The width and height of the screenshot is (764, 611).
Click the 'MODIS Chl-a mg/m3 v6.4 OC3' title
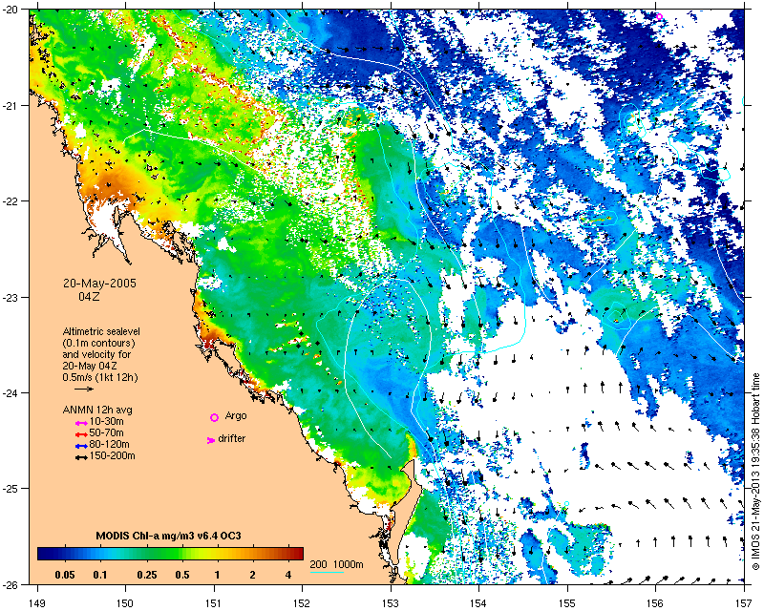point(169,537)
